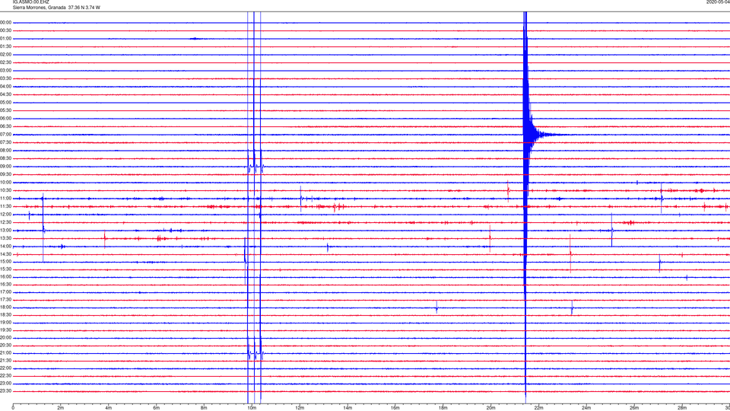The image size is (730, 411).
Task: Select the 19:30 trace label
Action: tap(5, 330)
